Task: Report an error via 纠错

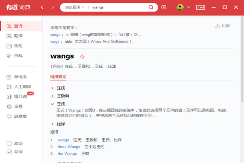Action: pyautogui.click(x=222, y=26)
